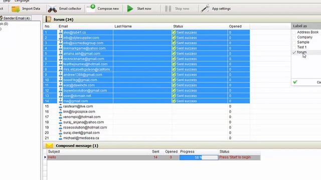
Task: Click the green check icon in Label panel
Action: [295, 82]
